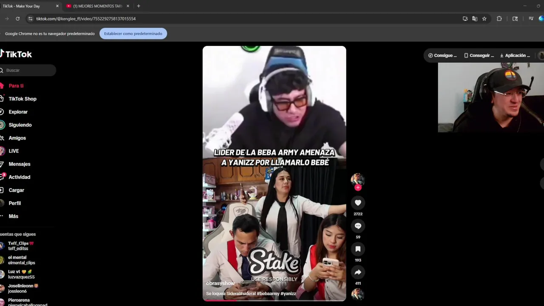Switch to MEJORES MOMENTOS YouTube tab
544x306 pixels.
click(98, 6)
